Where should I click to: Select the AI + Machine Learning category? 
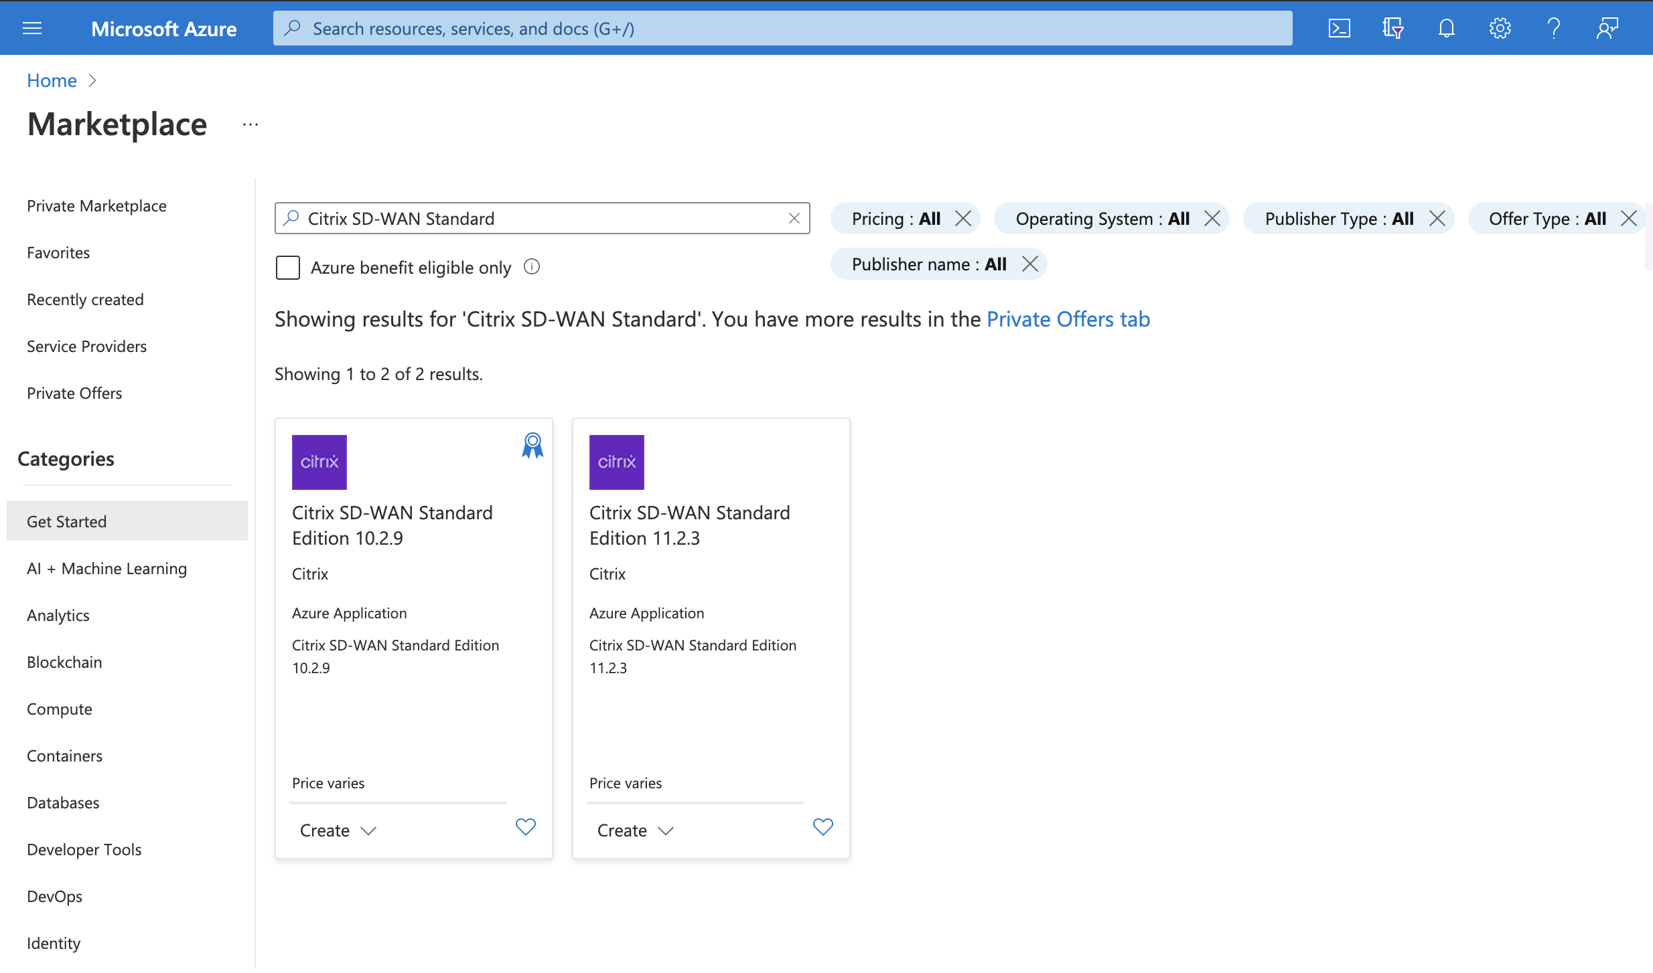tap(106, 569)
